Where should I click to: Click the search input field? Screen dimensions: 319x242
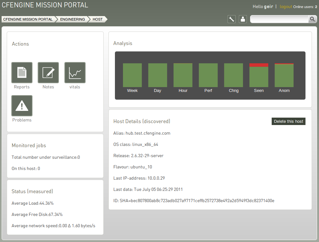[279, 19]
